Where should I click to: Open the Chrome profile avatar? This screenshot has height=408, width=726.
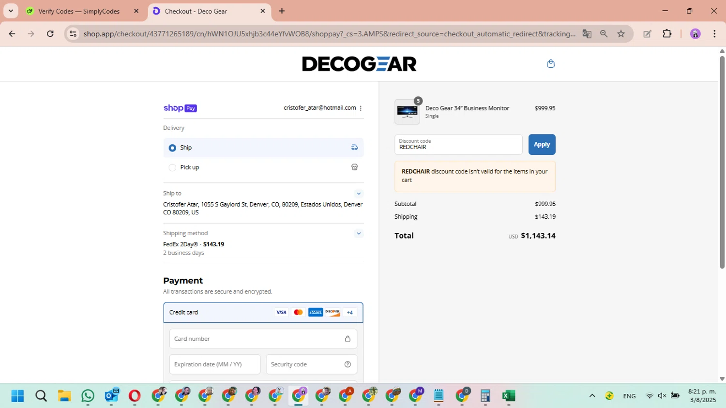(x=695, y=34)
